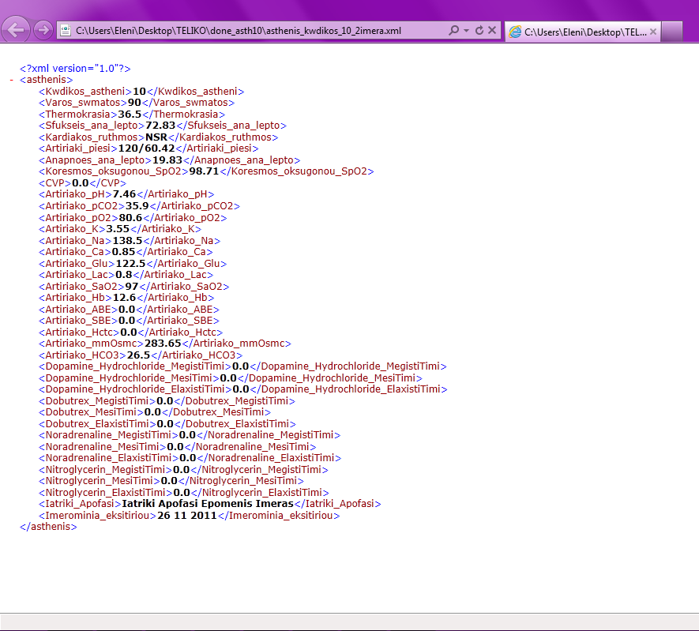699x631 pixels.
Task: Select the C:\Users\Eleni\Desktop\TEL... tab
Action: 583,32
